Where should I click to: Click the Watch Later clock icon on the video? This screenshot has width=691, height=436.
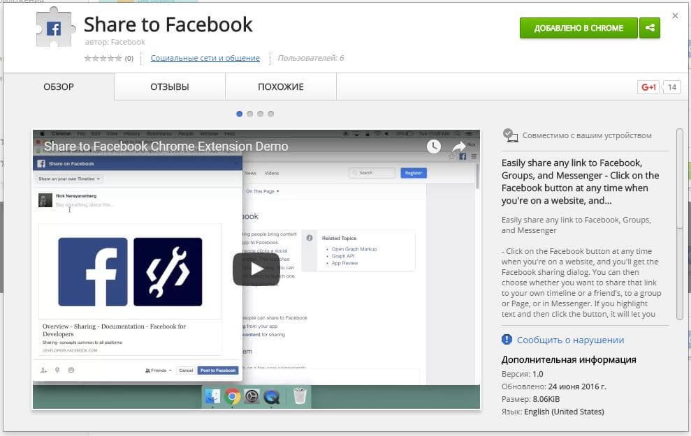click(434, 146)
